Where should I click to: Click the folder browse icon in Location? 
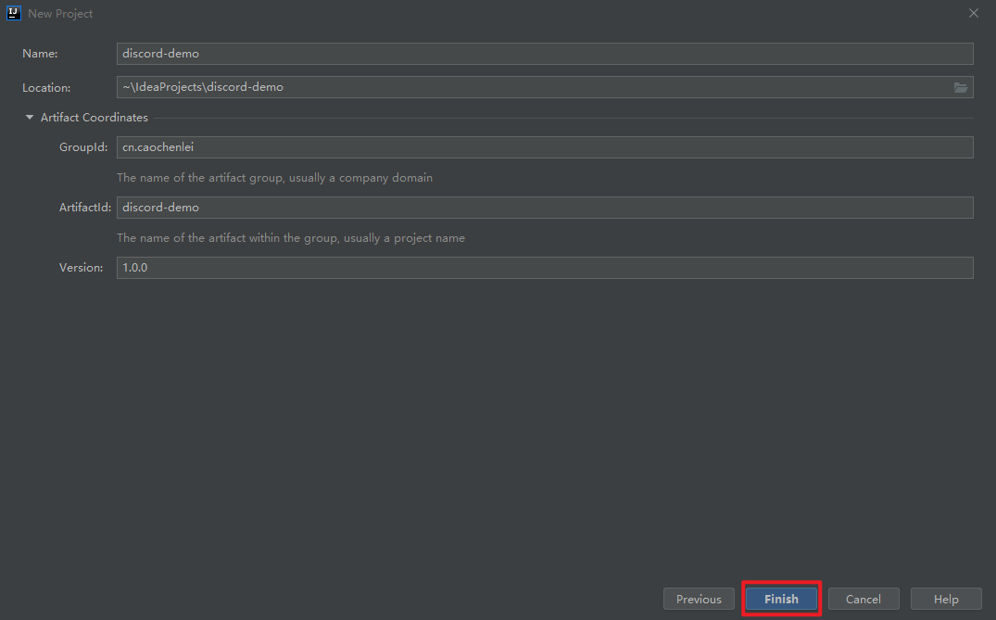[961, 88]
